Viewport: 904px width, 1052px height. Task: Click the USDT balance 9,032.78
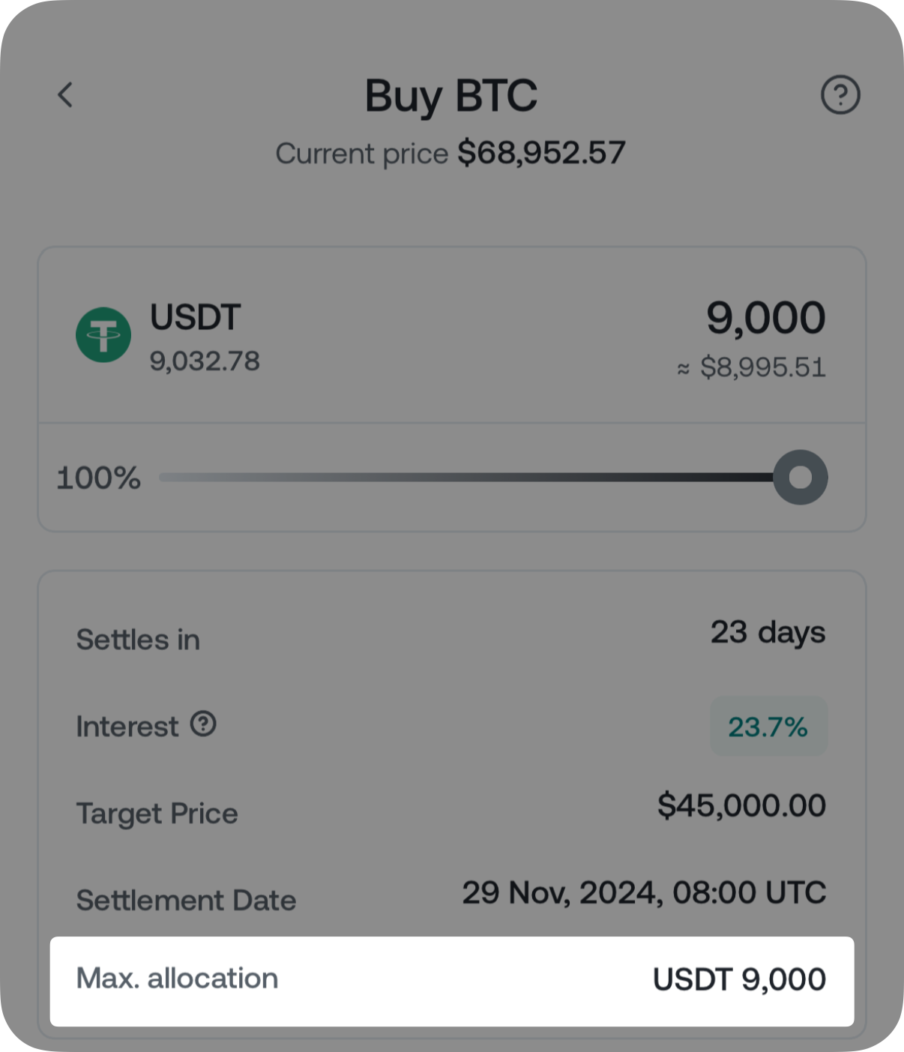(x=205, y=361)
